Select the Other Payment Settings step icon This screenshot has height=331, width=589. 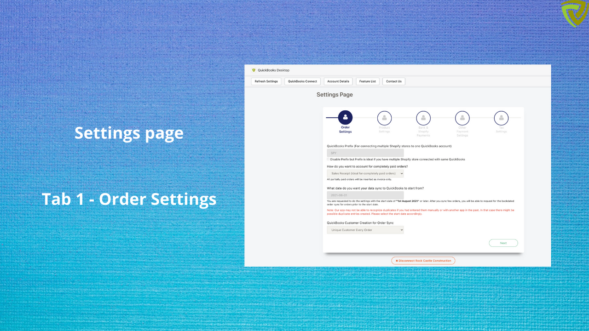coord(462,118)
